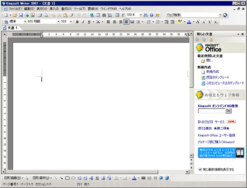Viewport: 247px width, 188px height.
Task: Expand the web search box dropdown
Action: coord(220,15)
